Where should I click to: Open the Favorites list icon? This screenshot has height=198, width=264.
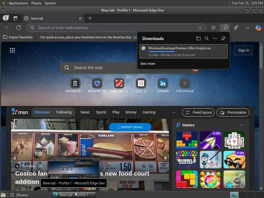point(213,28)
